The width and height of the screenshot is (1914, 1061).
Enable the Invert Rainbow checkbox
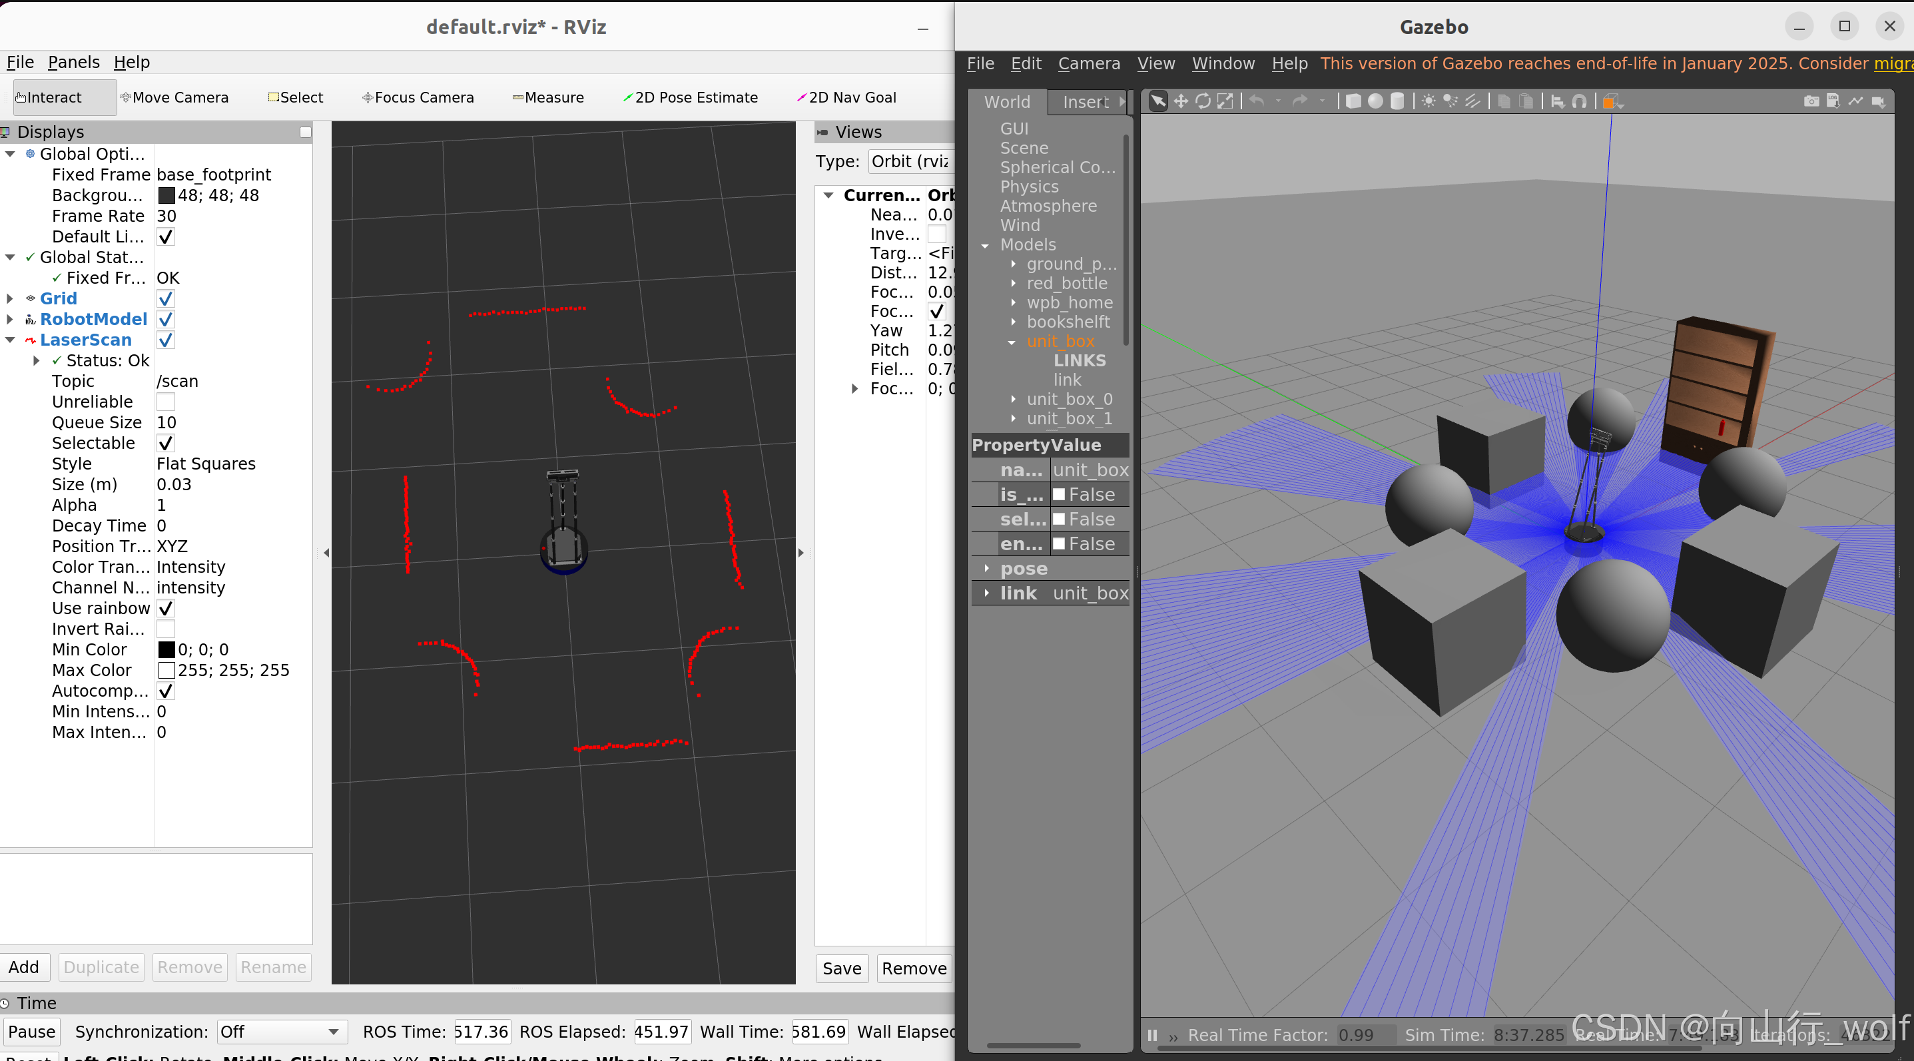pos(166,629)
